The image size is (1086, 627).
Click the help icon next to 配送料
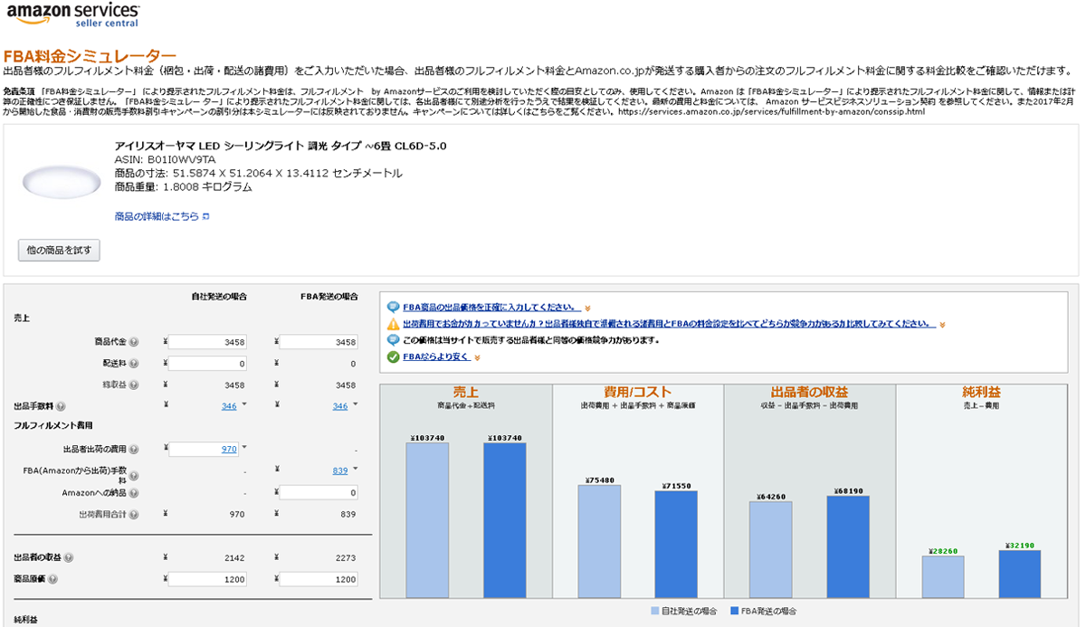click(x=133, y=363)
